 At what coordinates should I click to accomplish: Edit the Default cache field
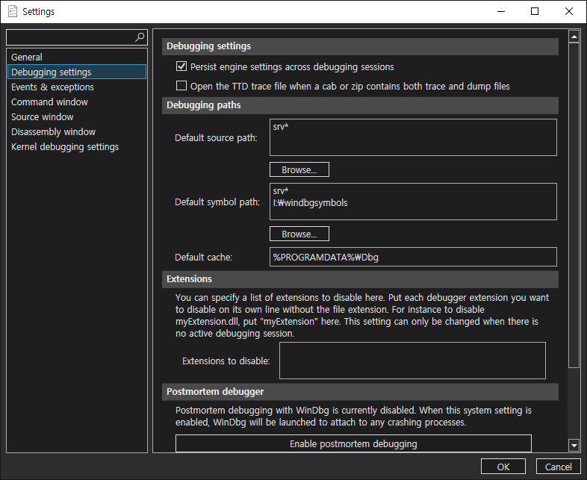pyautogui.click(x=413, y=257)
